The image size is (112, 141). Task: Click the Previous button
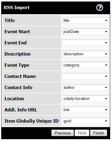(x=62, y=133)
